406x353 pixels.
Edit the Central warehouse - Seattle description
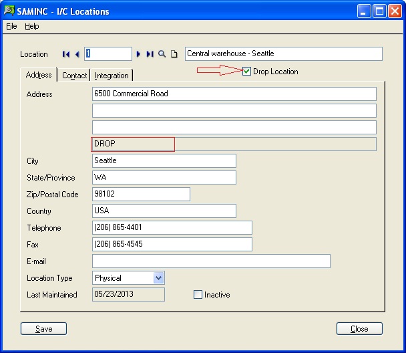pyautogui.click(x=284, y=54)
